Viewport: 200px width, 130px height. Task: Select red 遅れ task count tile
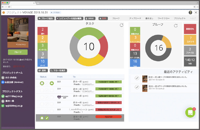click(x=43, y=31)
